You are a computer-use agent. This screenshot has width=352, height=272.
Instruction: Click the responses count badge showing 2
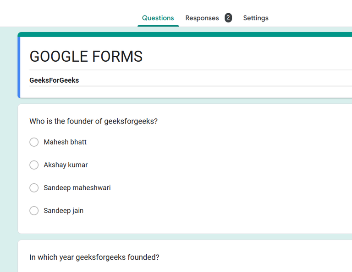coord(228,18)
